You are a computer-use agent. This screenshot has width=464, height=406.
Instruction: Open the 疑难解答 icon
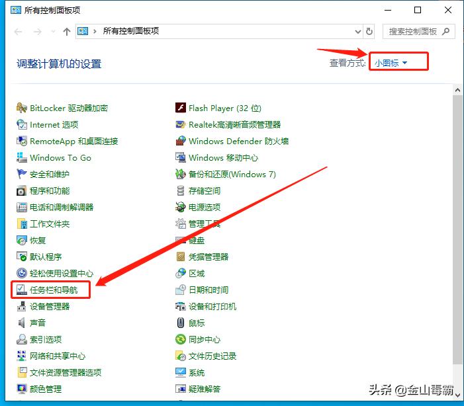point(181,389)
